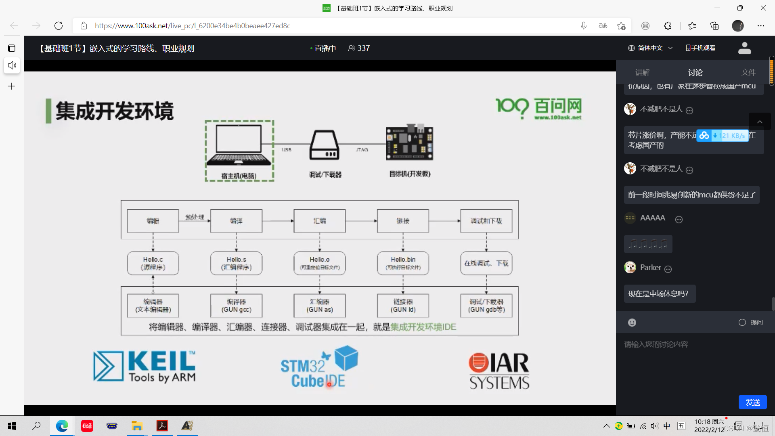Open the user account avatar in header

click(745, 48)
